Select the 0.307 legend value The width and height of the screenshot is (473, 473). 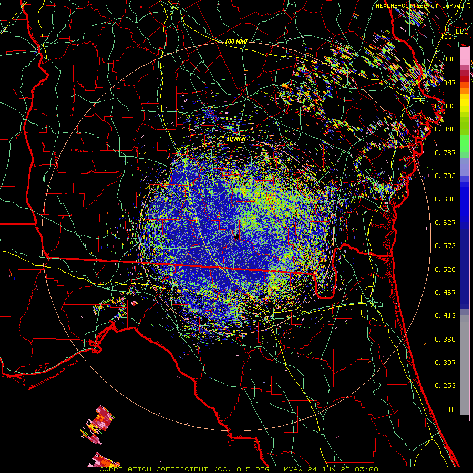445,362
